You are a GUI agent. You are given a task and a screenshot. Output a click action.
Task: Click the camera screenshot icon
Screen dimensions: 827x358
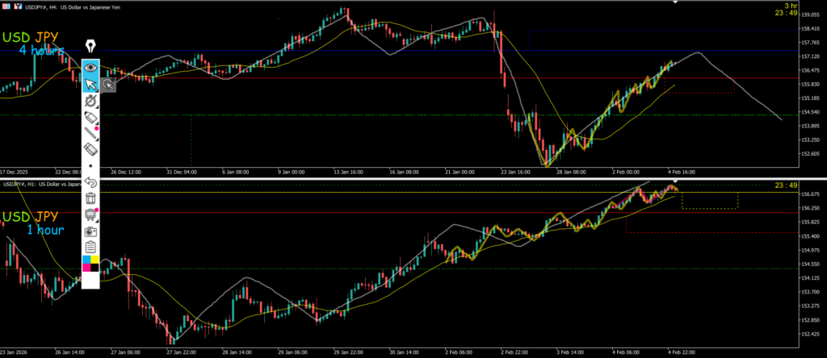point(90,231)
